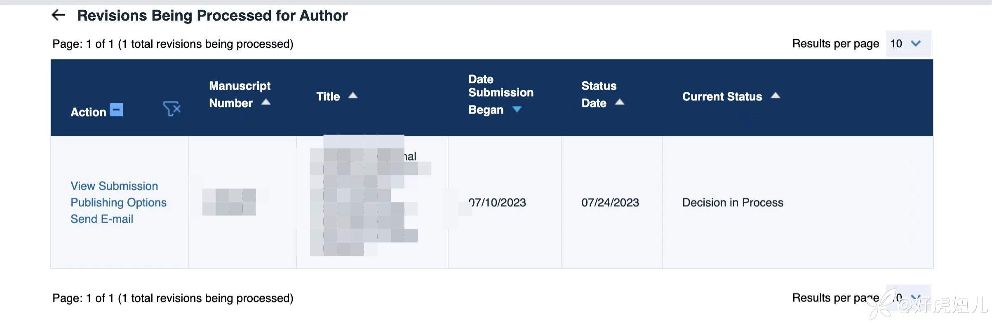
Task: Sort by Status Date arrow
Action: click(619, 102)
